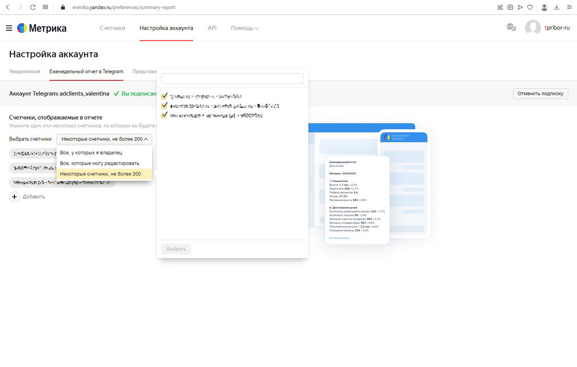The height and width of the screenshot is (367, 577).
Task: Switch to the Уведомления tab
Action: [25, 71]
